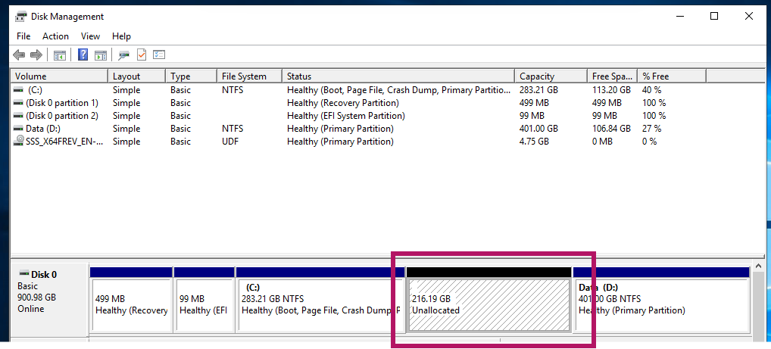Click the 283.21 GB capacity cell
771x349 pixels.
coord(539,90)
